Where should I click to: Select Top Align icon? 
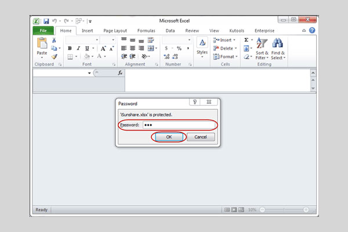coord(124,40)
